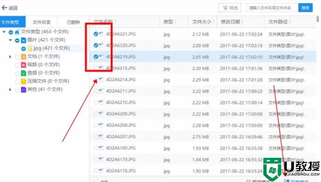Check the 4D2A6209.JPG file checkbox
This screenshot has width=321, height=182.
(x=96, y=114)
